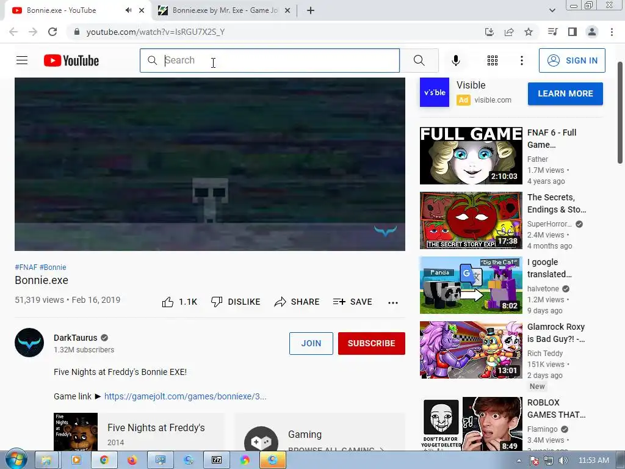
Task: Open media controls icon in toolbar
Action: coord(553,32)
